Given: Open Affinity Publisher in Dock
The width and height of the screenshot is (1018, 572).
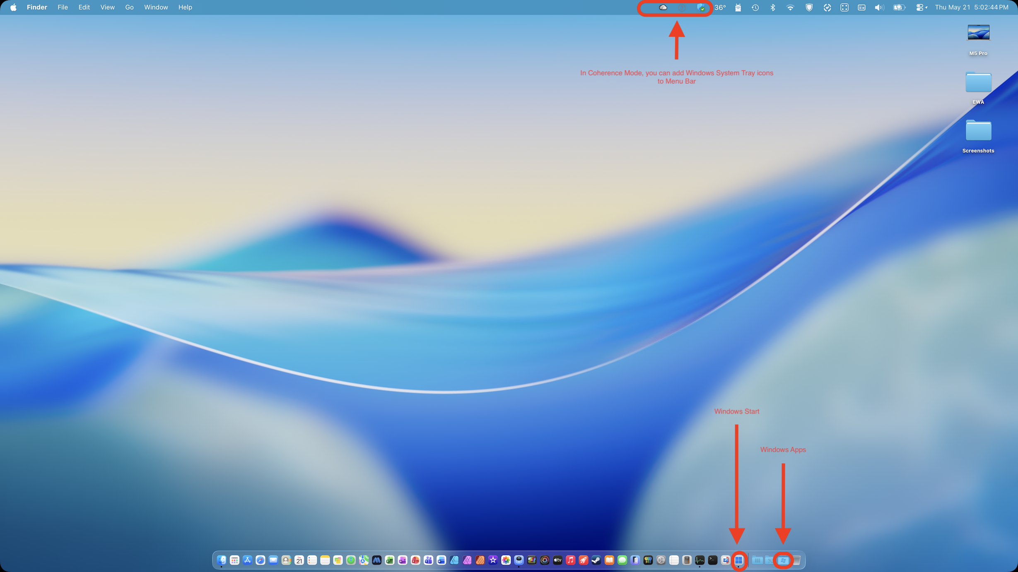Looking at the screenshot, I should click(480, 560).
